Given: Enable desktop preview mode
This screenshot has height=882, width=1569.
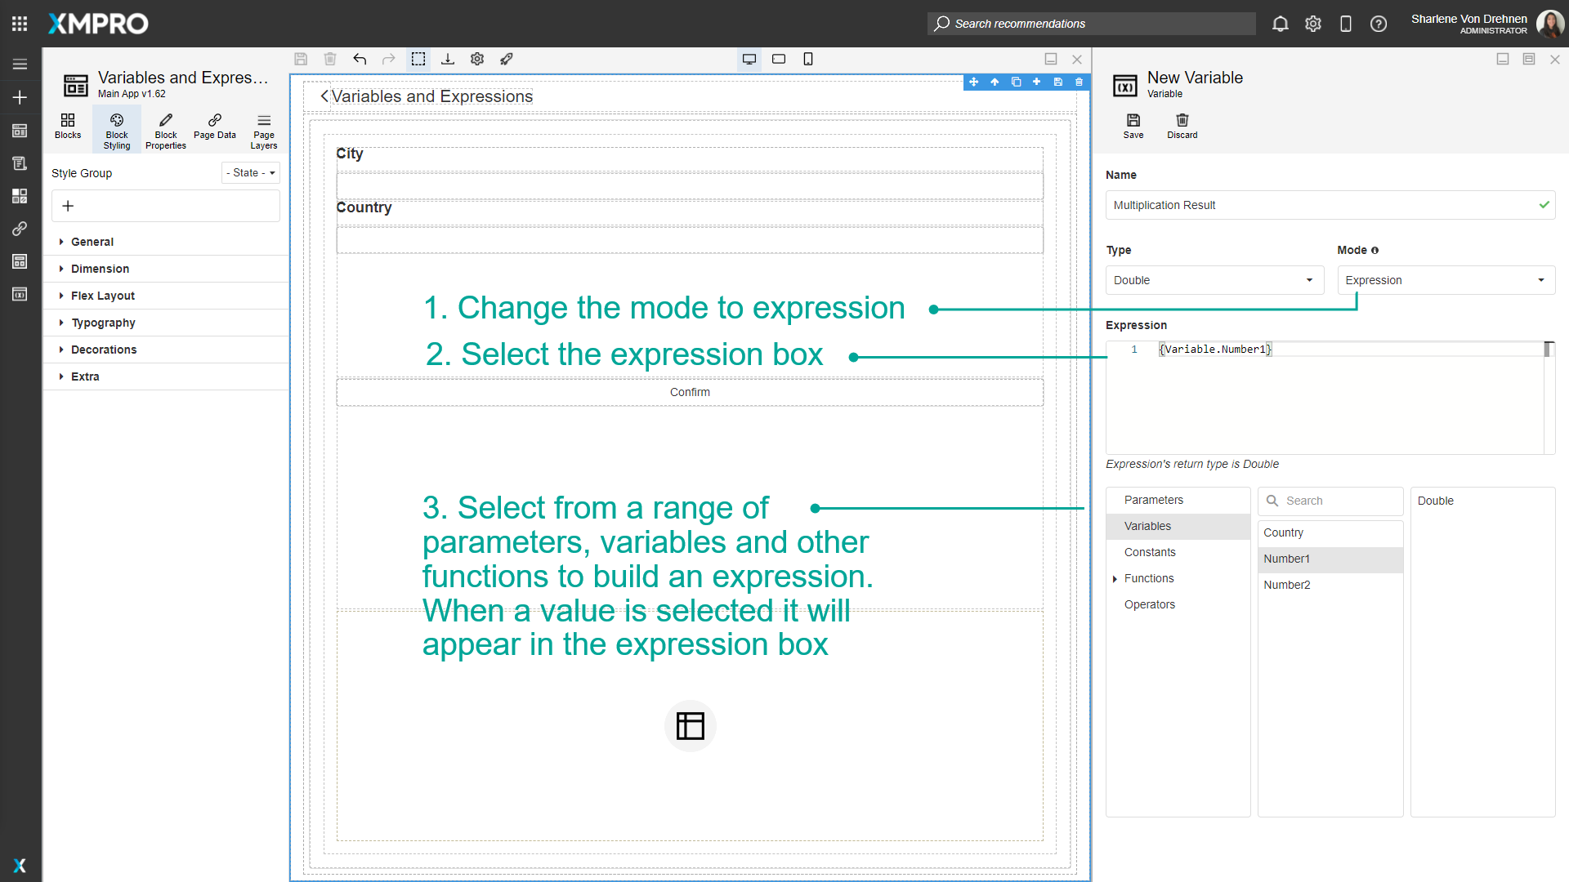Looking at the screenshot, I should tap(749, 59).
